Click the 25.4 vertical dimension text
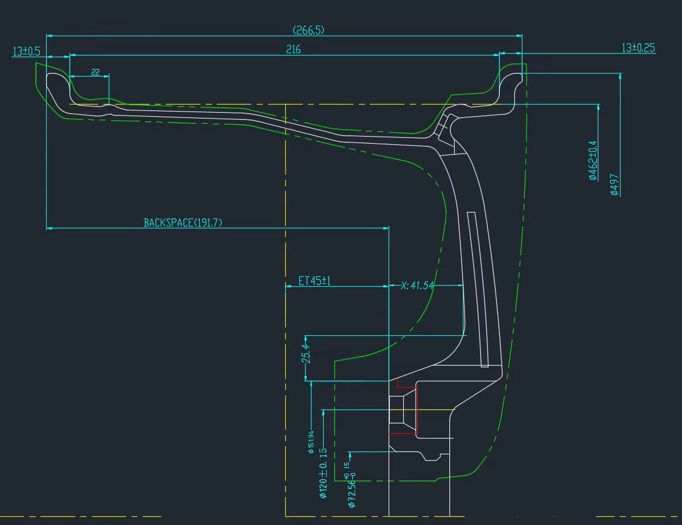Screen dimensions: 682x525 (305, 353)
